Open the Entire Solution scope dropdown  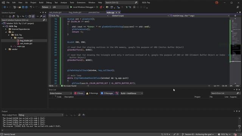[x=60, y=93]
